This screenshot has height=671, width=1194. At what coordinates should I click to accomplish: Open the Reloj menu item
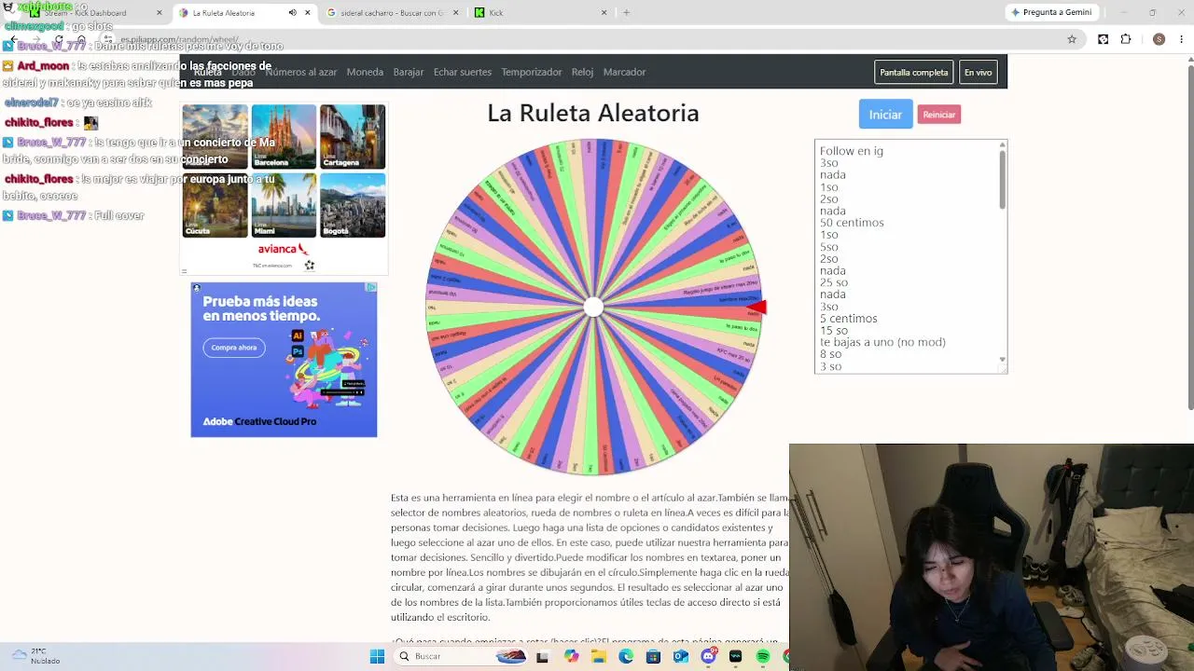pyautogui.click(x=582, y=72)
